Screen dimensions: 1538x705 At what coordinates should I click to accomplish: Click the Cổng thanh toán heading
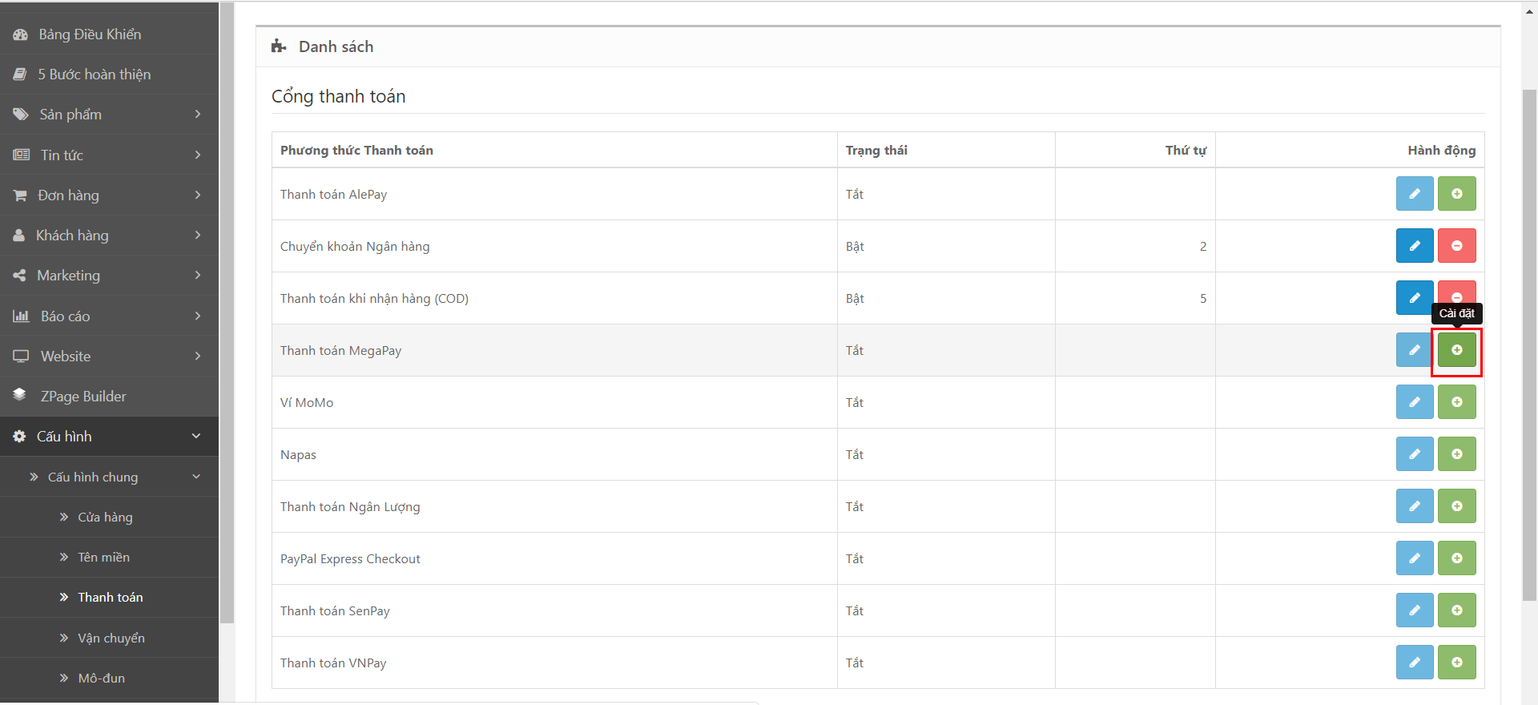[x=338, y=96]
